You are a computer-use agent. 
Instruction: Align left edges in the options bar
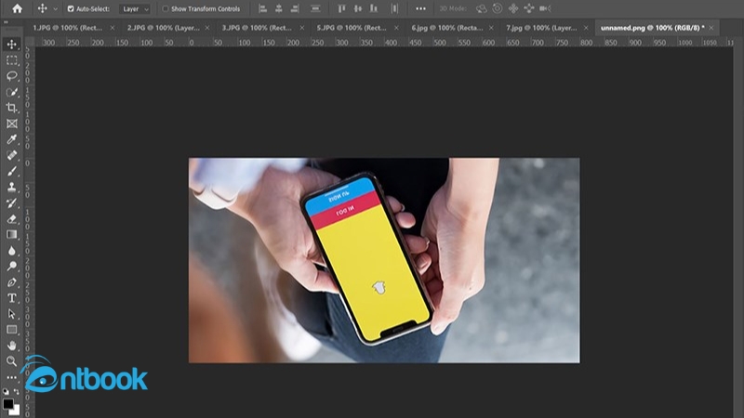pyautogui.click(x=262, y=8)
